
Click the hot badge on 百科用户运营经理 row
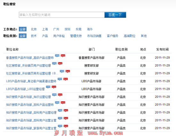coord(66,110)
